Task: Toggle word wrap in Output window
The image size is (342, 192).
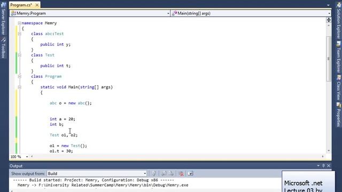Action: click(190, 173)
